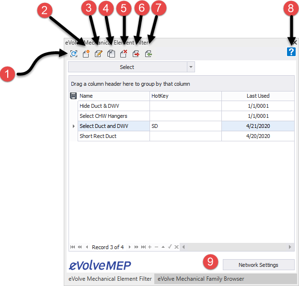Click the horizontal scrollbar right arrow

click(290, 247)
